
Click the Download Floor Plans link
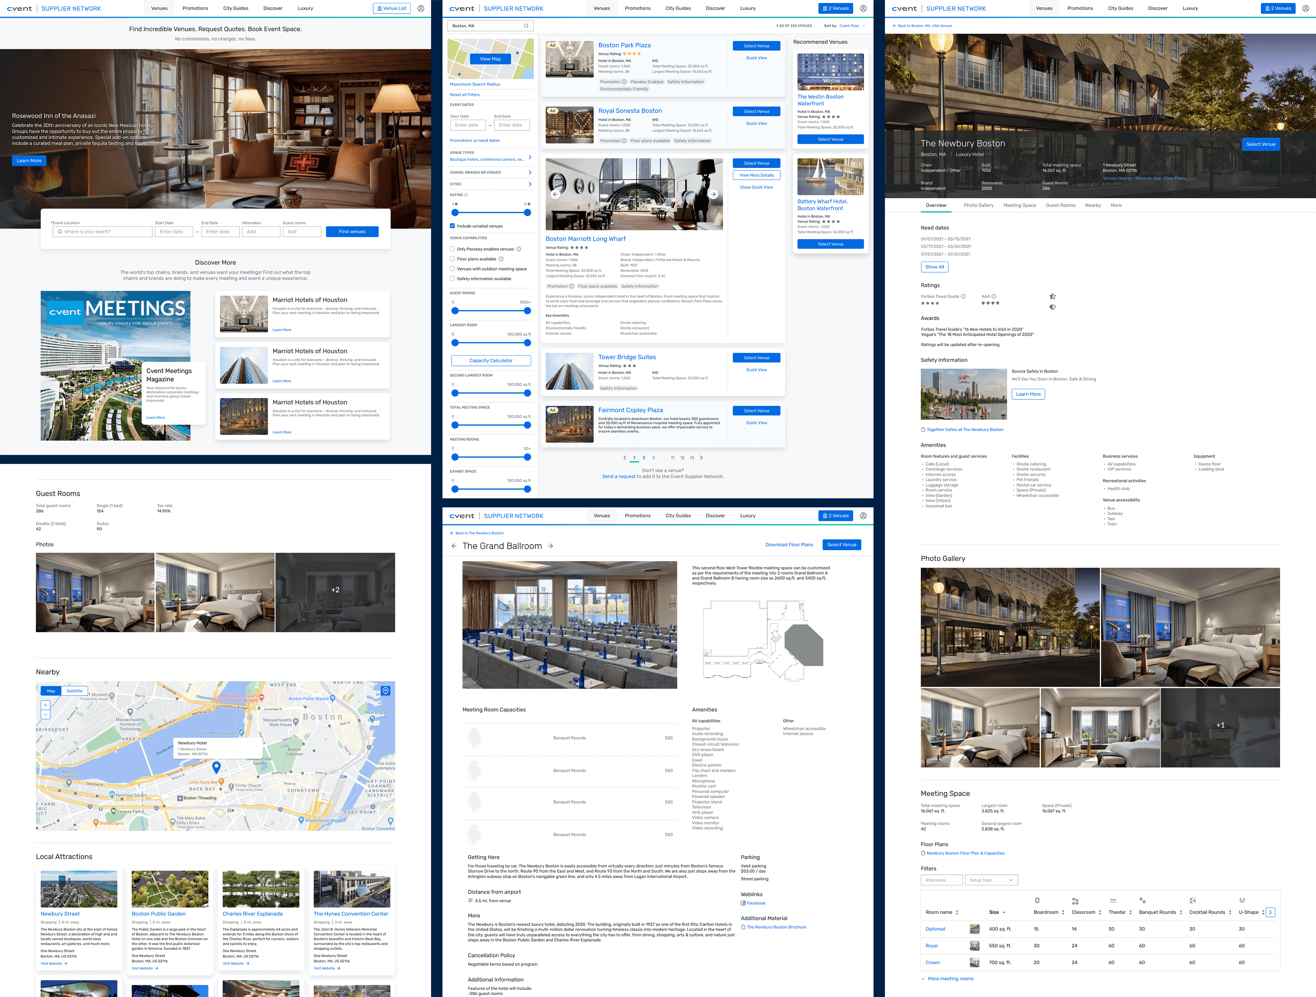[789, 545]
